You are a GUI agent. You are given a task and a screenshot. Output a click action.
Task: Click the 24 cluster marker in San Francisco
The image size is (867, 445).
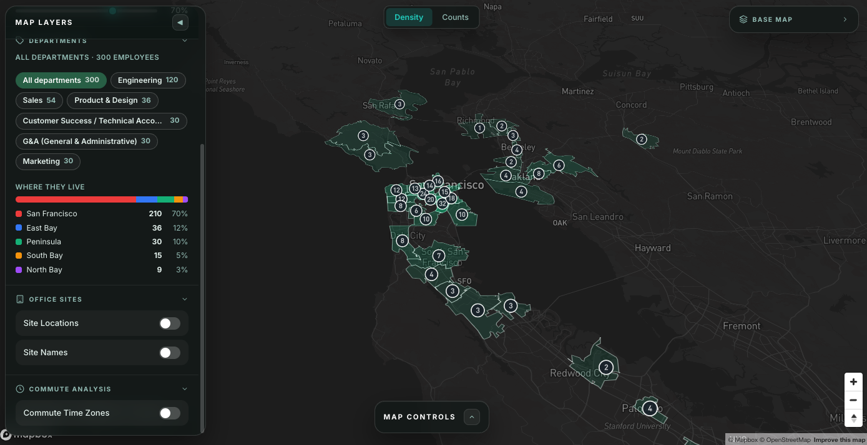(423, 194)
